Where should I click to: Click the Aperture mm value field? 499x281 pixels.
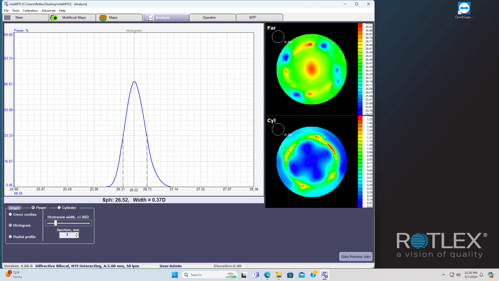(67, 235)
